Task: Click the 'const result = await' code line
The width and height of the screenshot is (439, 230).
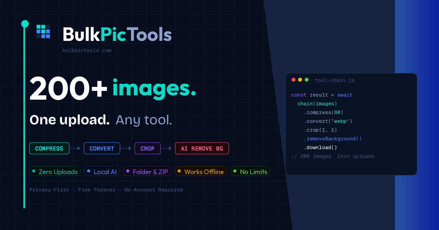Action: pos(322,95)
